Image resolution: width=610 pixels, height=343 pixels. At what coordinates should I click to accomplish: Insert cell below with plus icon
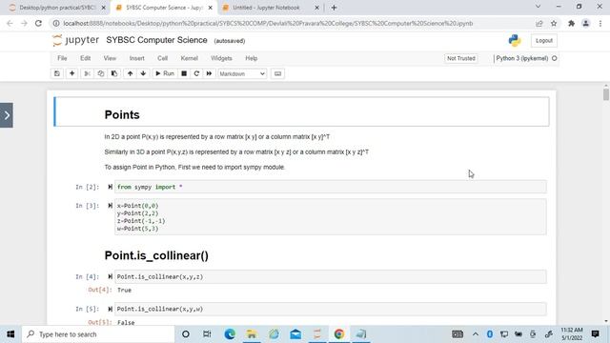(72, 73)
